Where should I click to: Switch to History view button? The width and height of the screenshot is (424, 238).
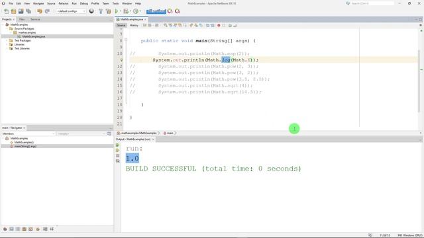134,25
